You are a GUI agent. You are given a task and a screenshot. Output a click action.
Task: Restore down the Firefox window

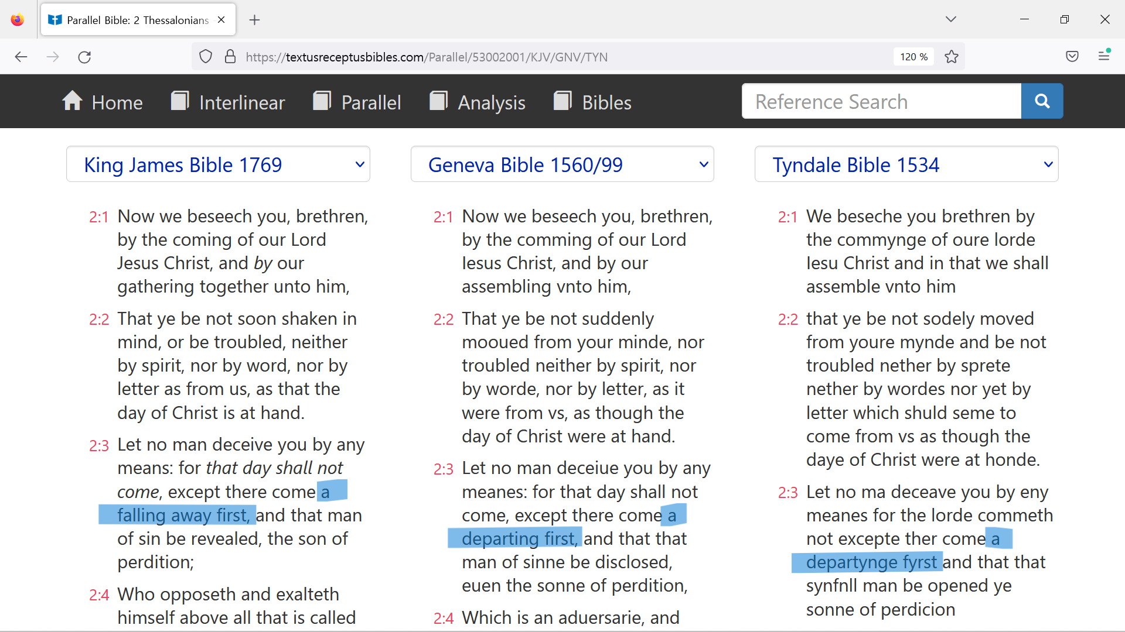(1065, 19)
